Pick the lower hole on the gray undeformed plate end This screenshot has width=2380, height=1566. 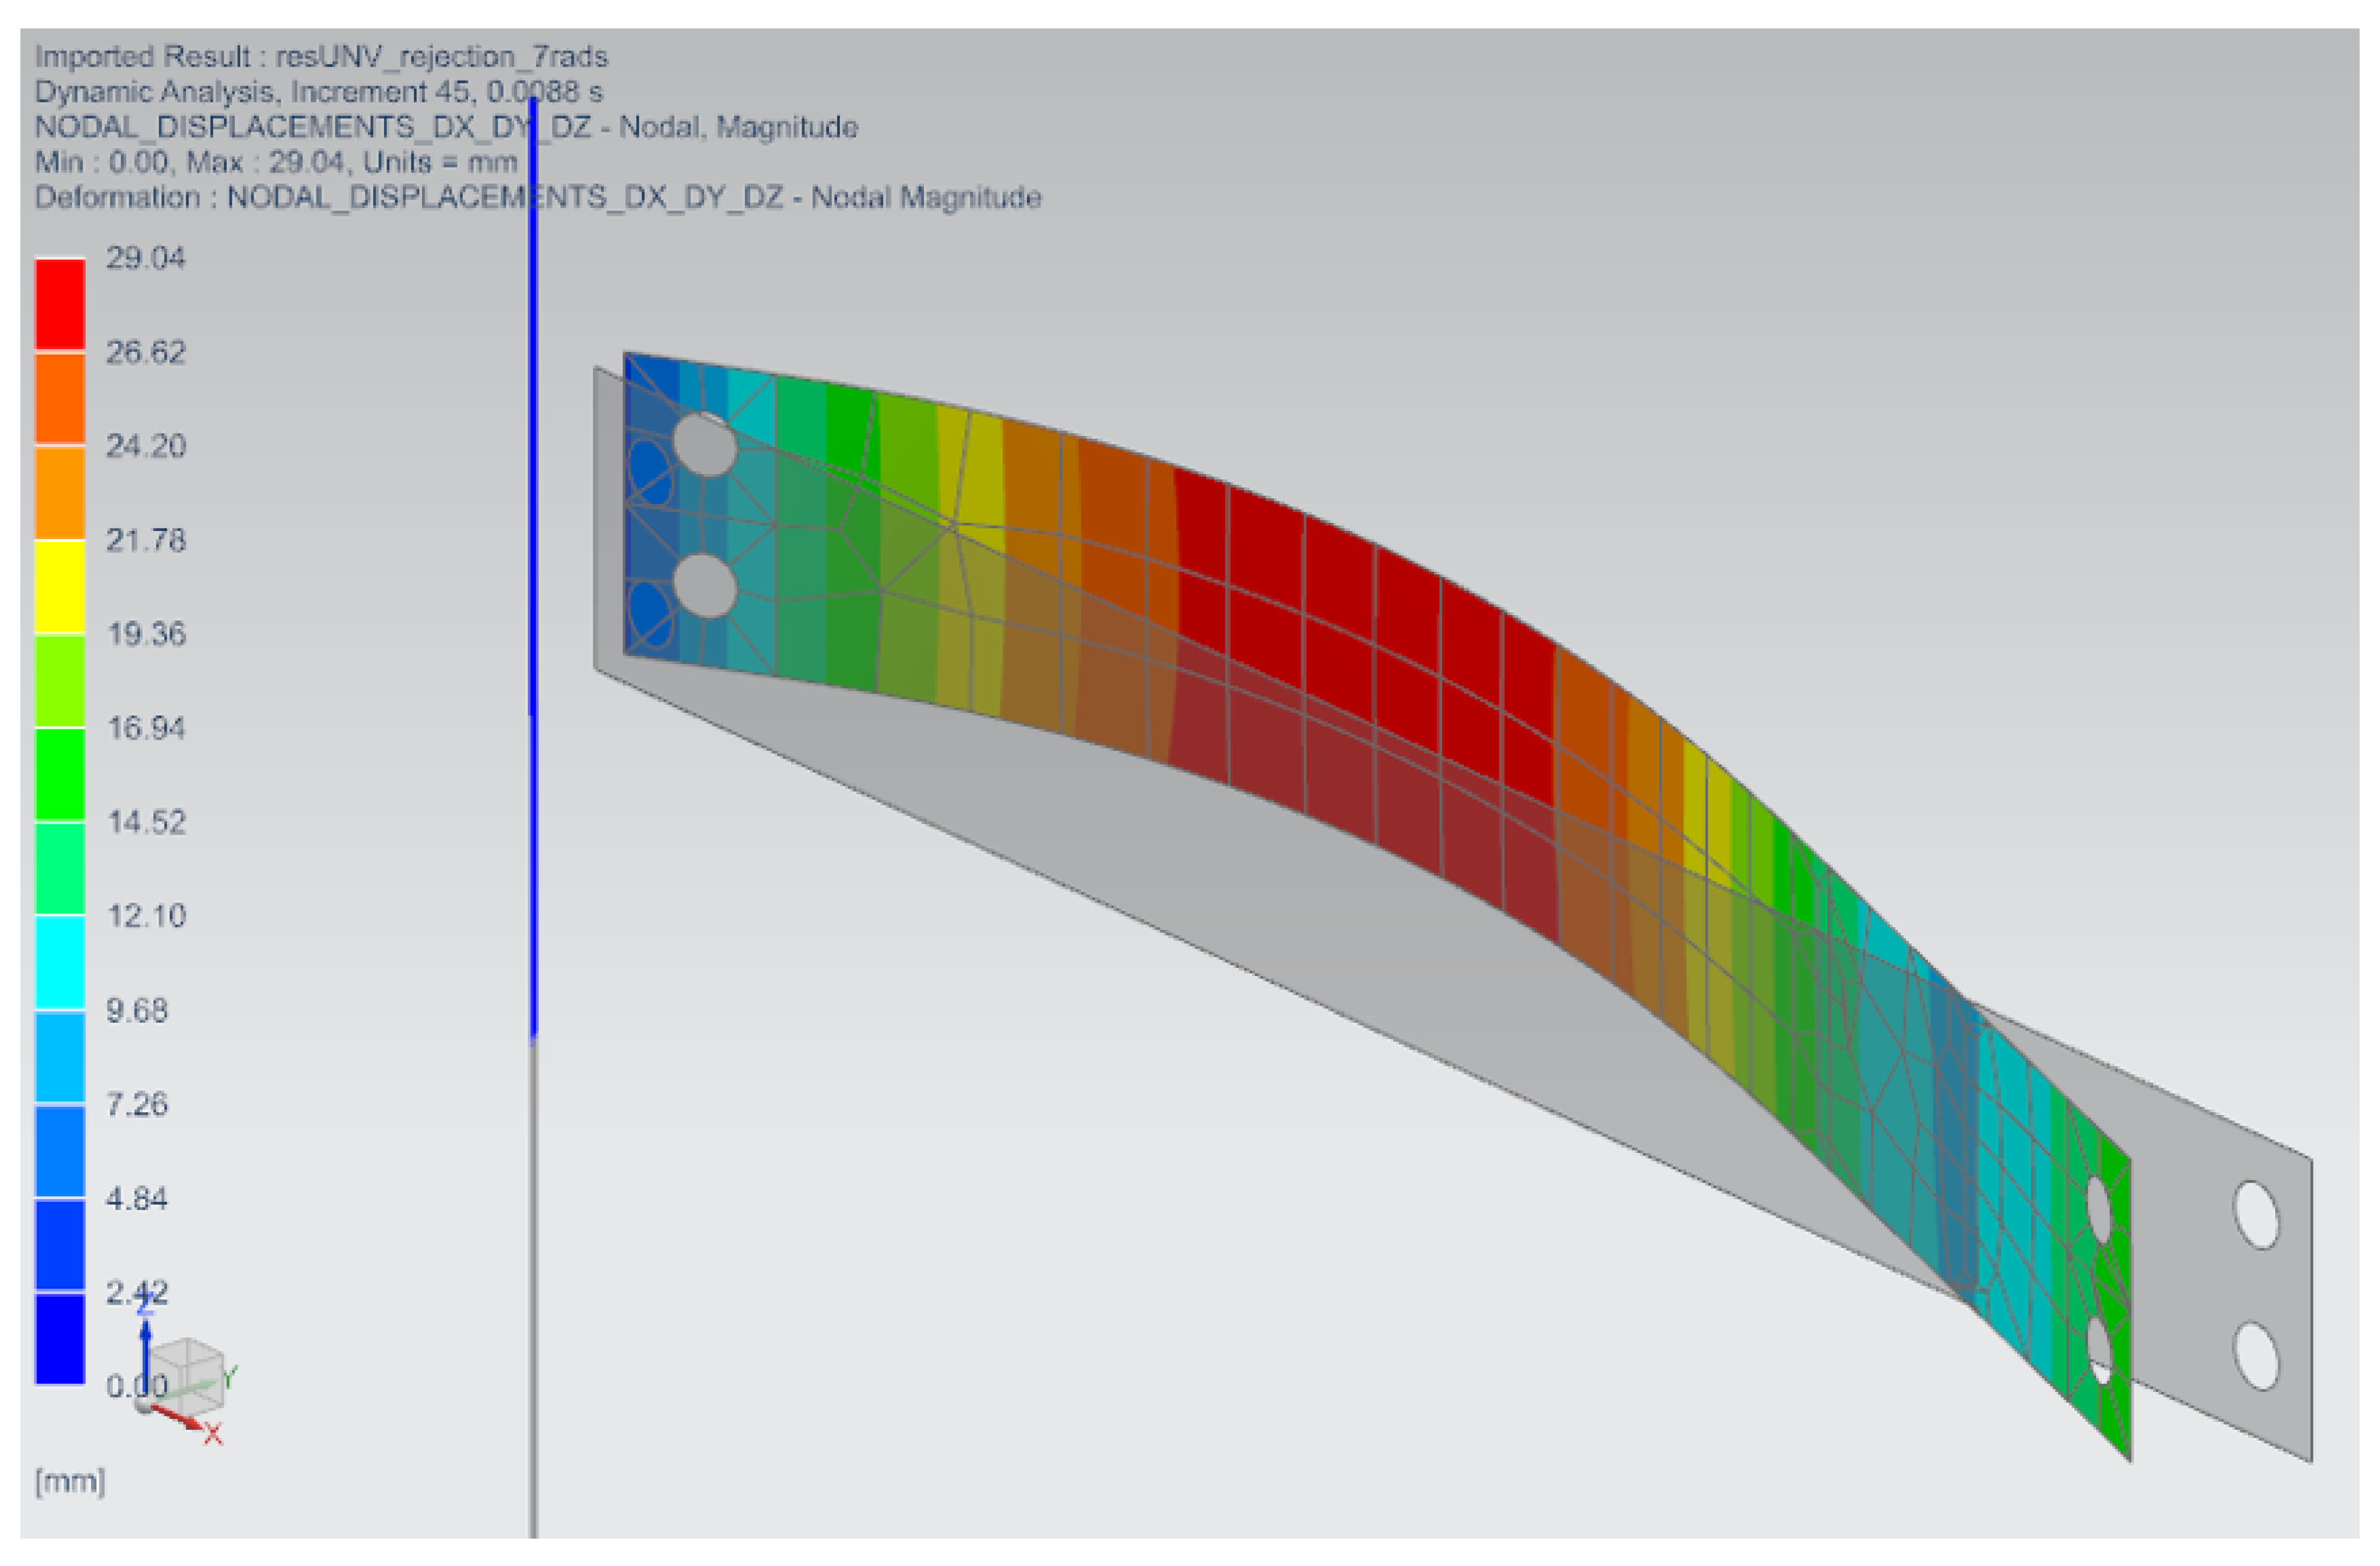click(x=2256, y=1356)
